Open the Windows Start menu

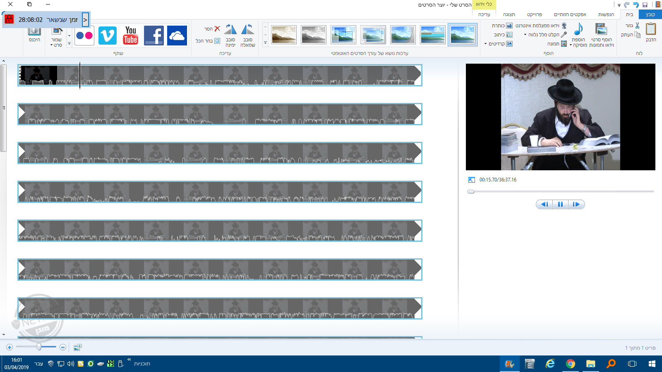(x=652, y=364)
